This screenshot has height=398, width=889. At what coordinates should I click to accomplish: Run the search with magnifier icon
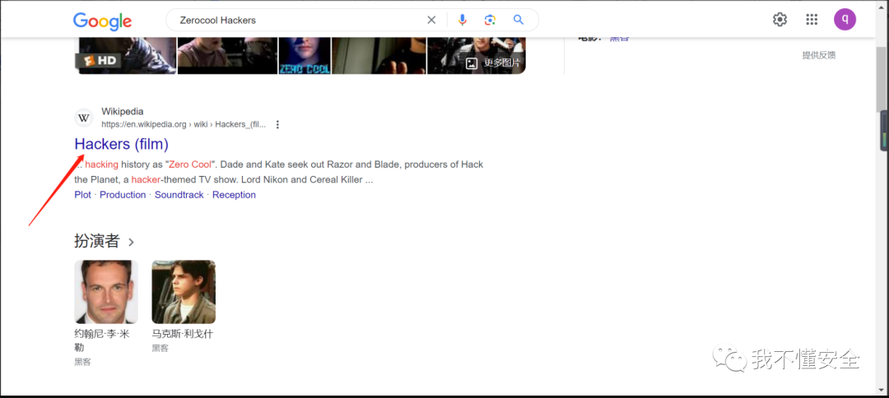[519, 21]
